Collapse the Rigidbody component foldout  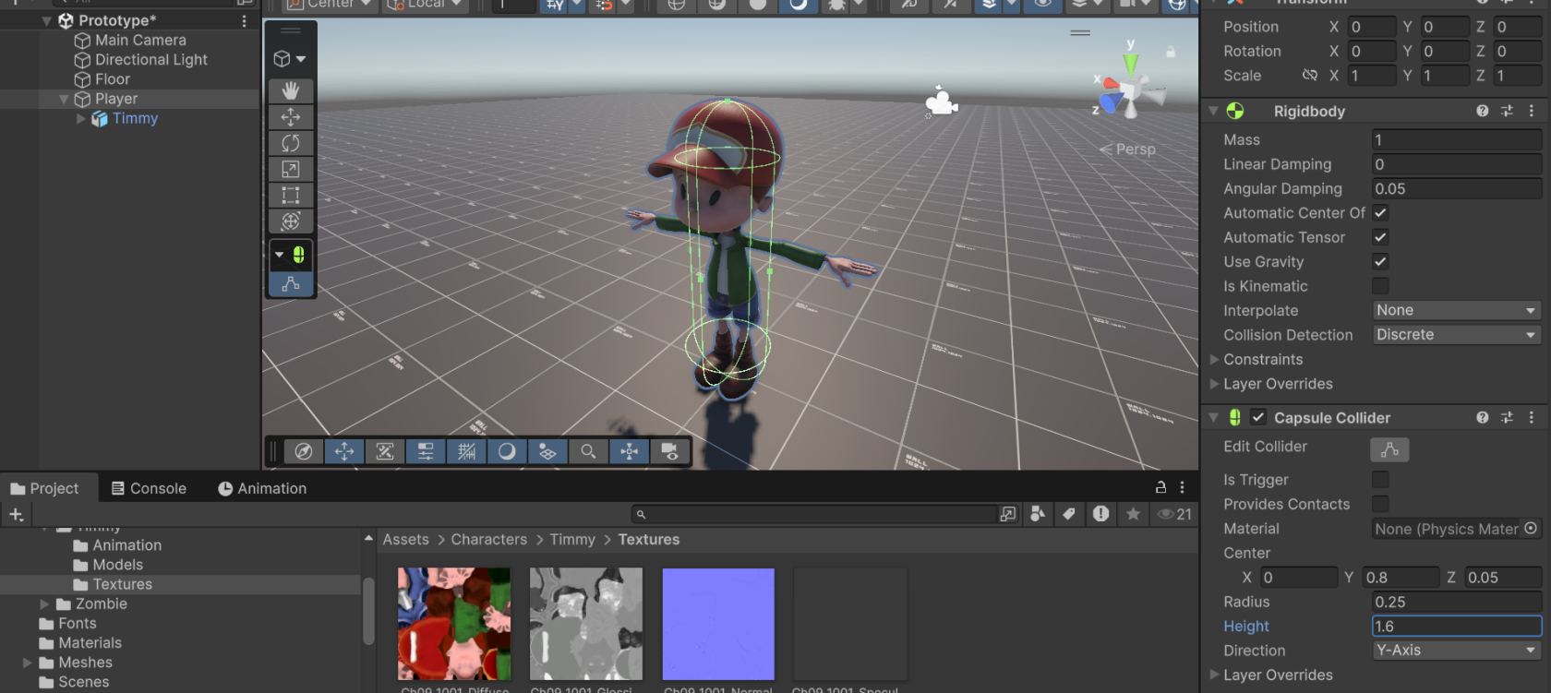(x=1214, y=111)
